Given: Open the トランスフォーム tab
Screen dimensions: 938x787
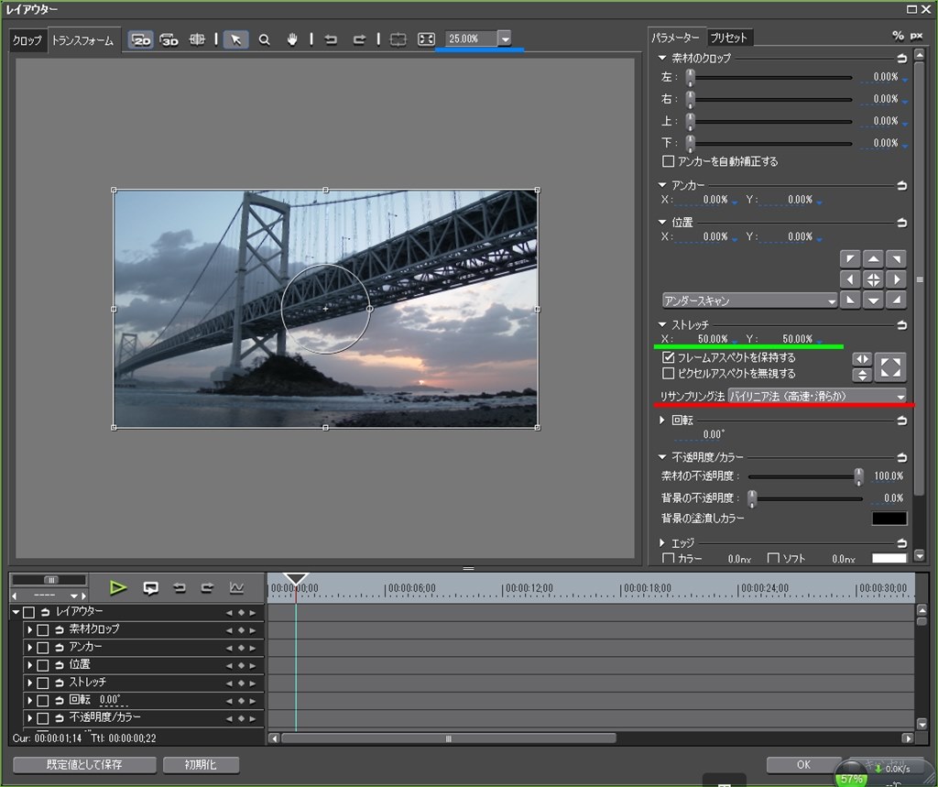Looking at the screenshot, I should [x=82, y=40].
